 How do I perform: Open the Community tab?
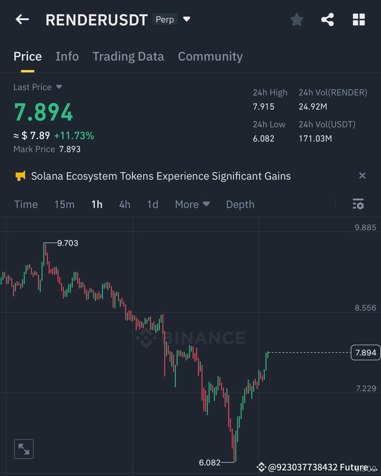210,56
